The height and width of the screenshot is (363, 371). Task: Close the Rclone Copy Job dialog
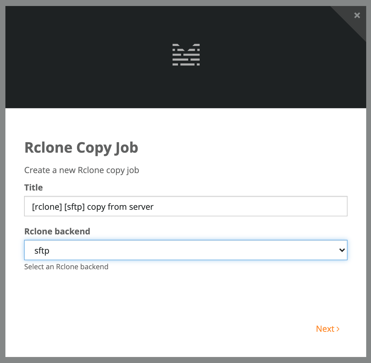click(357, 15)
